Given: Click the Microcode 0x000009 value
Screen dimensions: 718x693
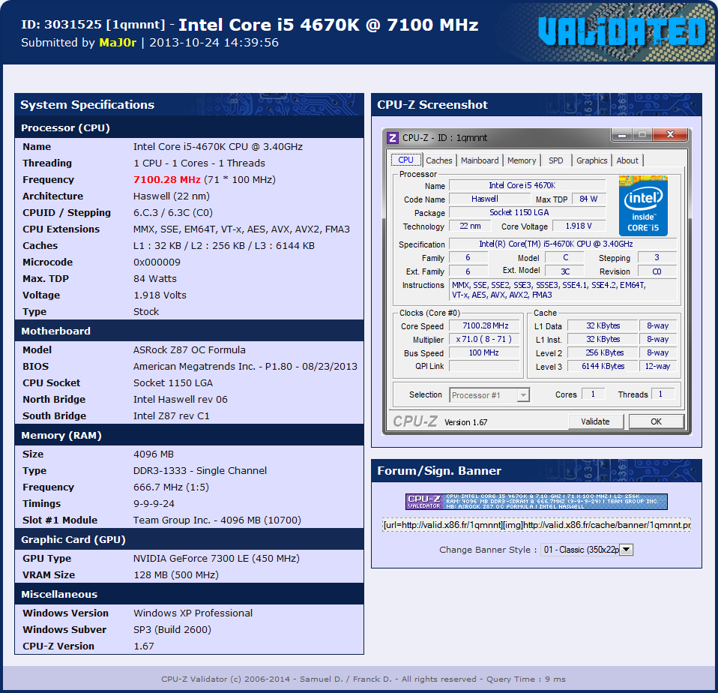Looking at the screenshot, I should [x=157, y=262].
